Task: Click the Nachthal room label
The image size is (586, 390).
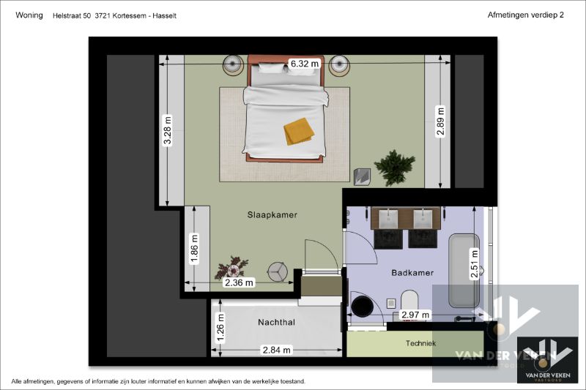Action: point(275,323)
